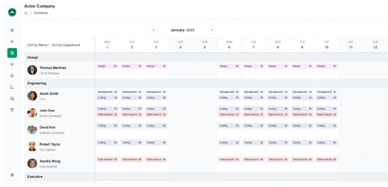Open Thomas Martinez's avatar

point(32,70)
